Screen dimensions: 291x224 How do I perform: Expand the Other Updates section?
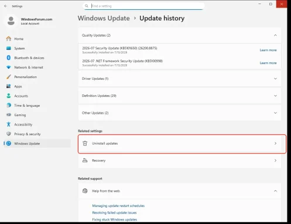[x=275, y=113]
